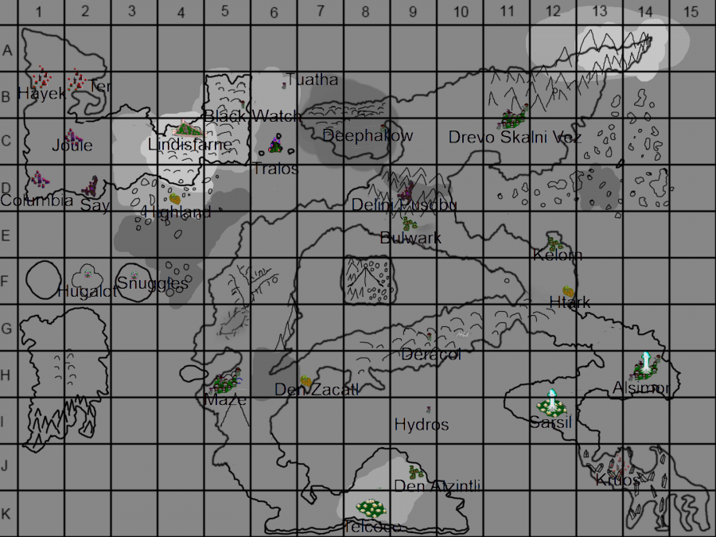This screenshot has width=716, height=537.
Task: Click the purple Tralos city icon
Action: (x=275, y=144)
